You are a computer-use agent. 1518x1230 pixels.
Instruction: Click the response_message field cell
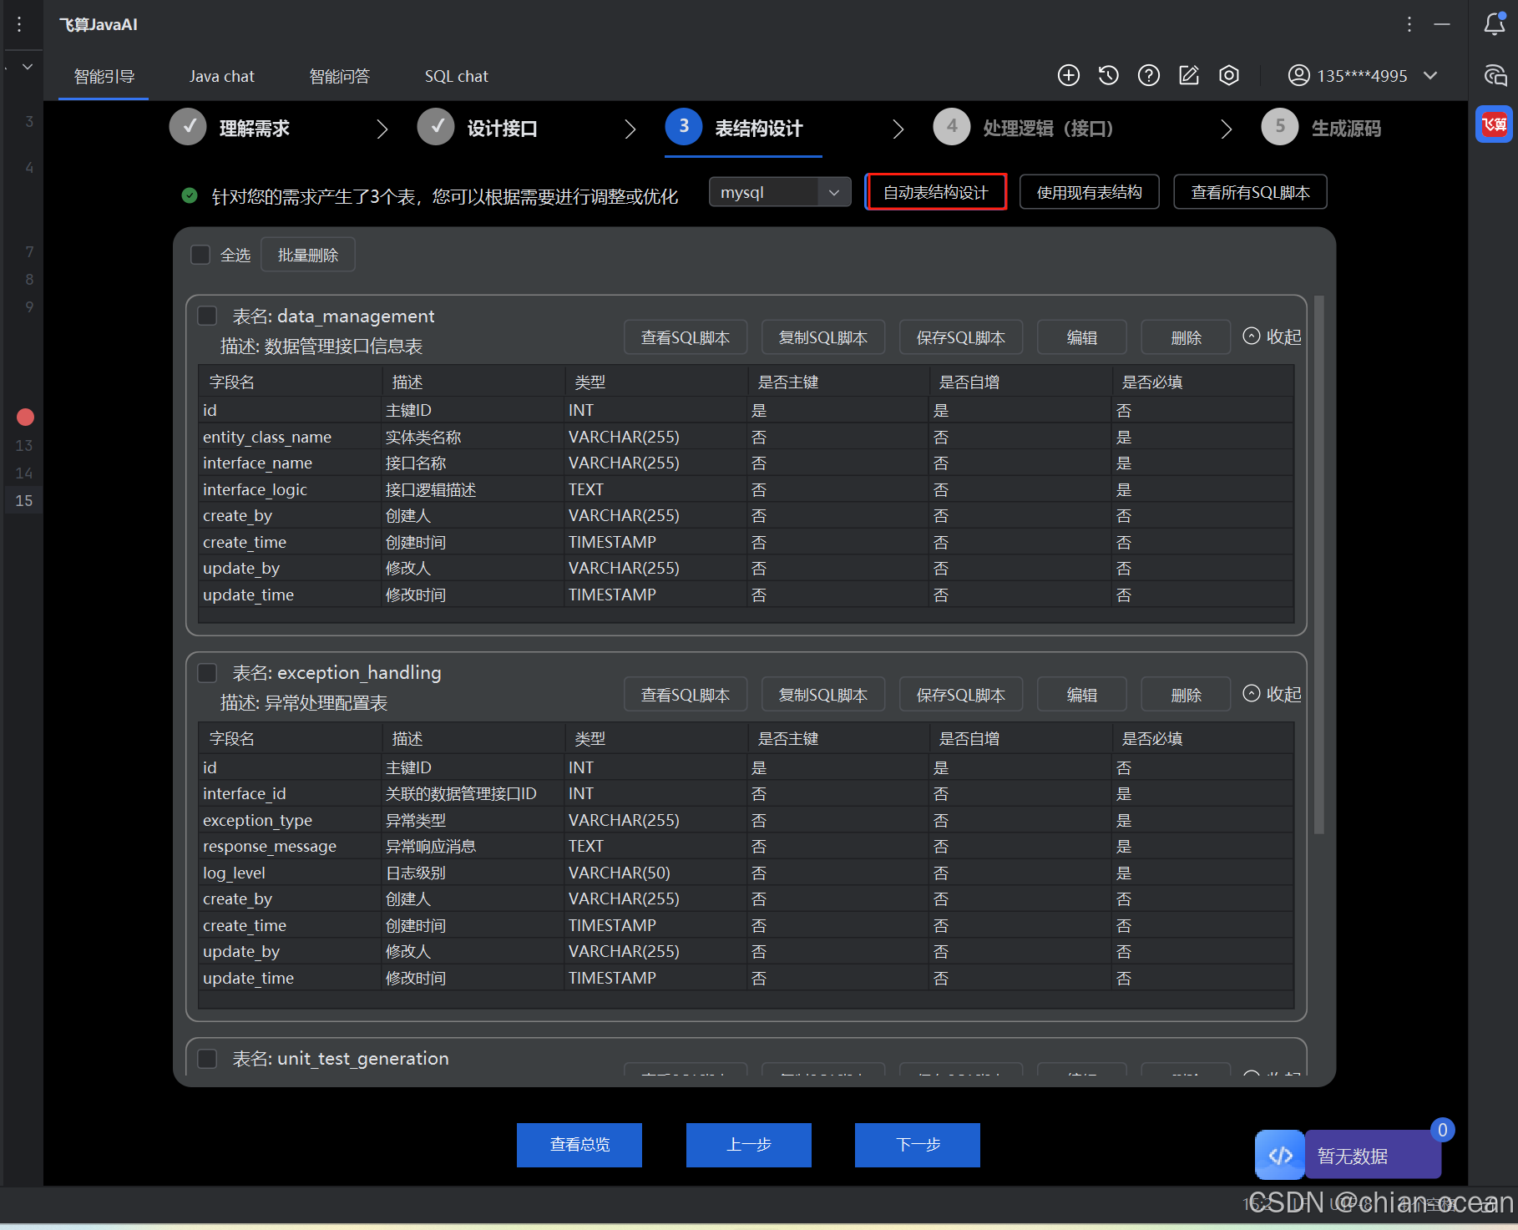[x=290, y=846]
